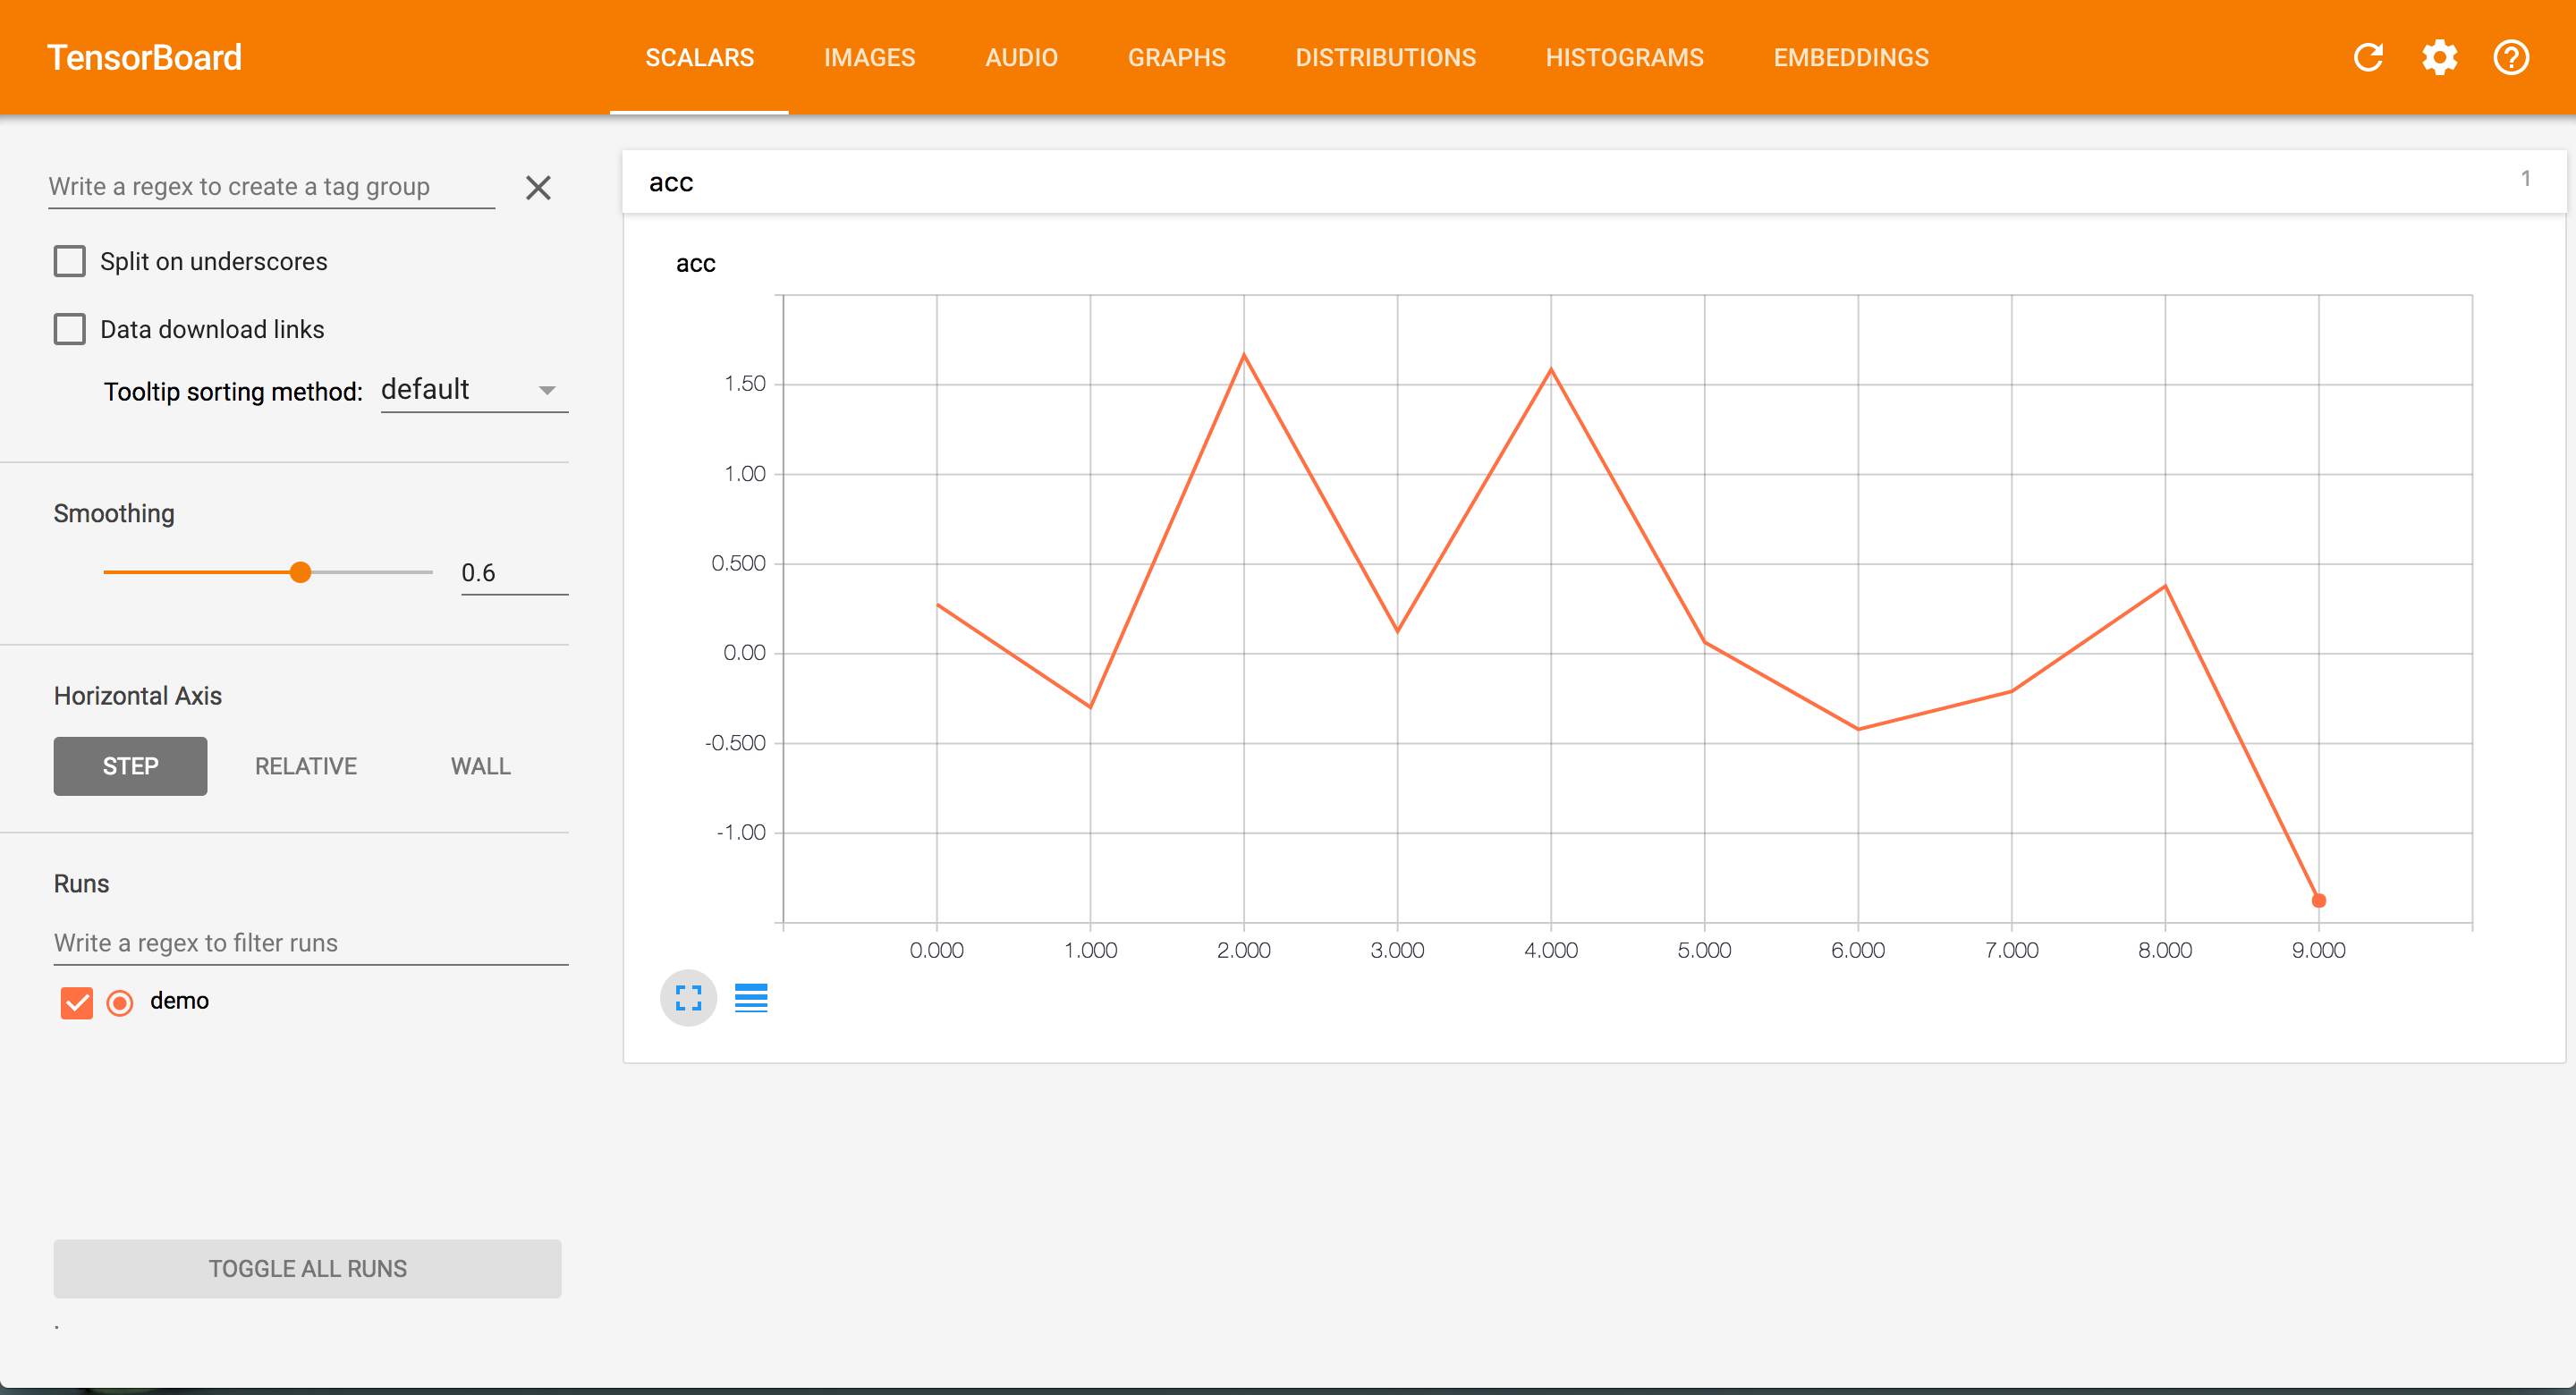Image resolution: width=2576 pixels, height=1395 pixels.
Task: Click the filter runs regex field
Action: 310,942
